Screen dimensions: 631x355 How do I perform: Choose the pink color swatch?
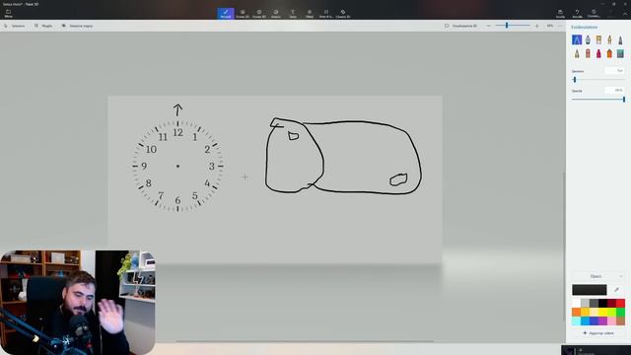(x=611, y=320)
